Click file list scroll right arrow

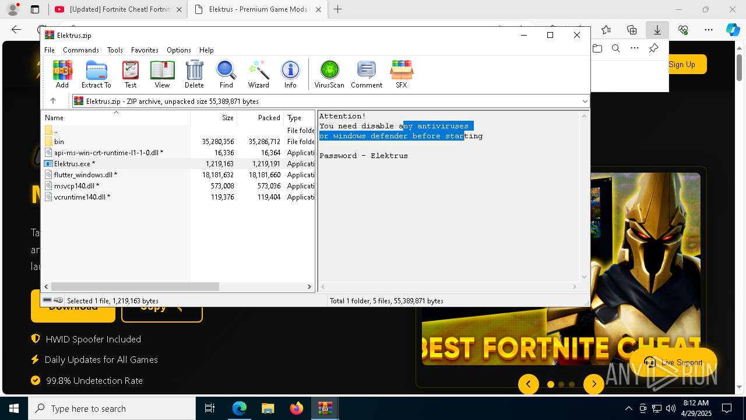pyautogui.click(x=309, y=286)
